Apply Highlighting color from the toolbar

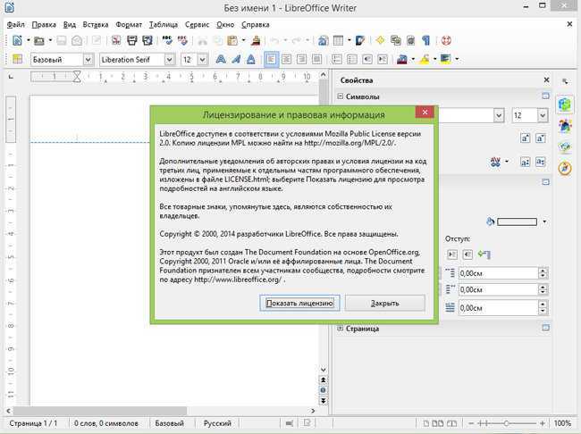click(425, 59)
